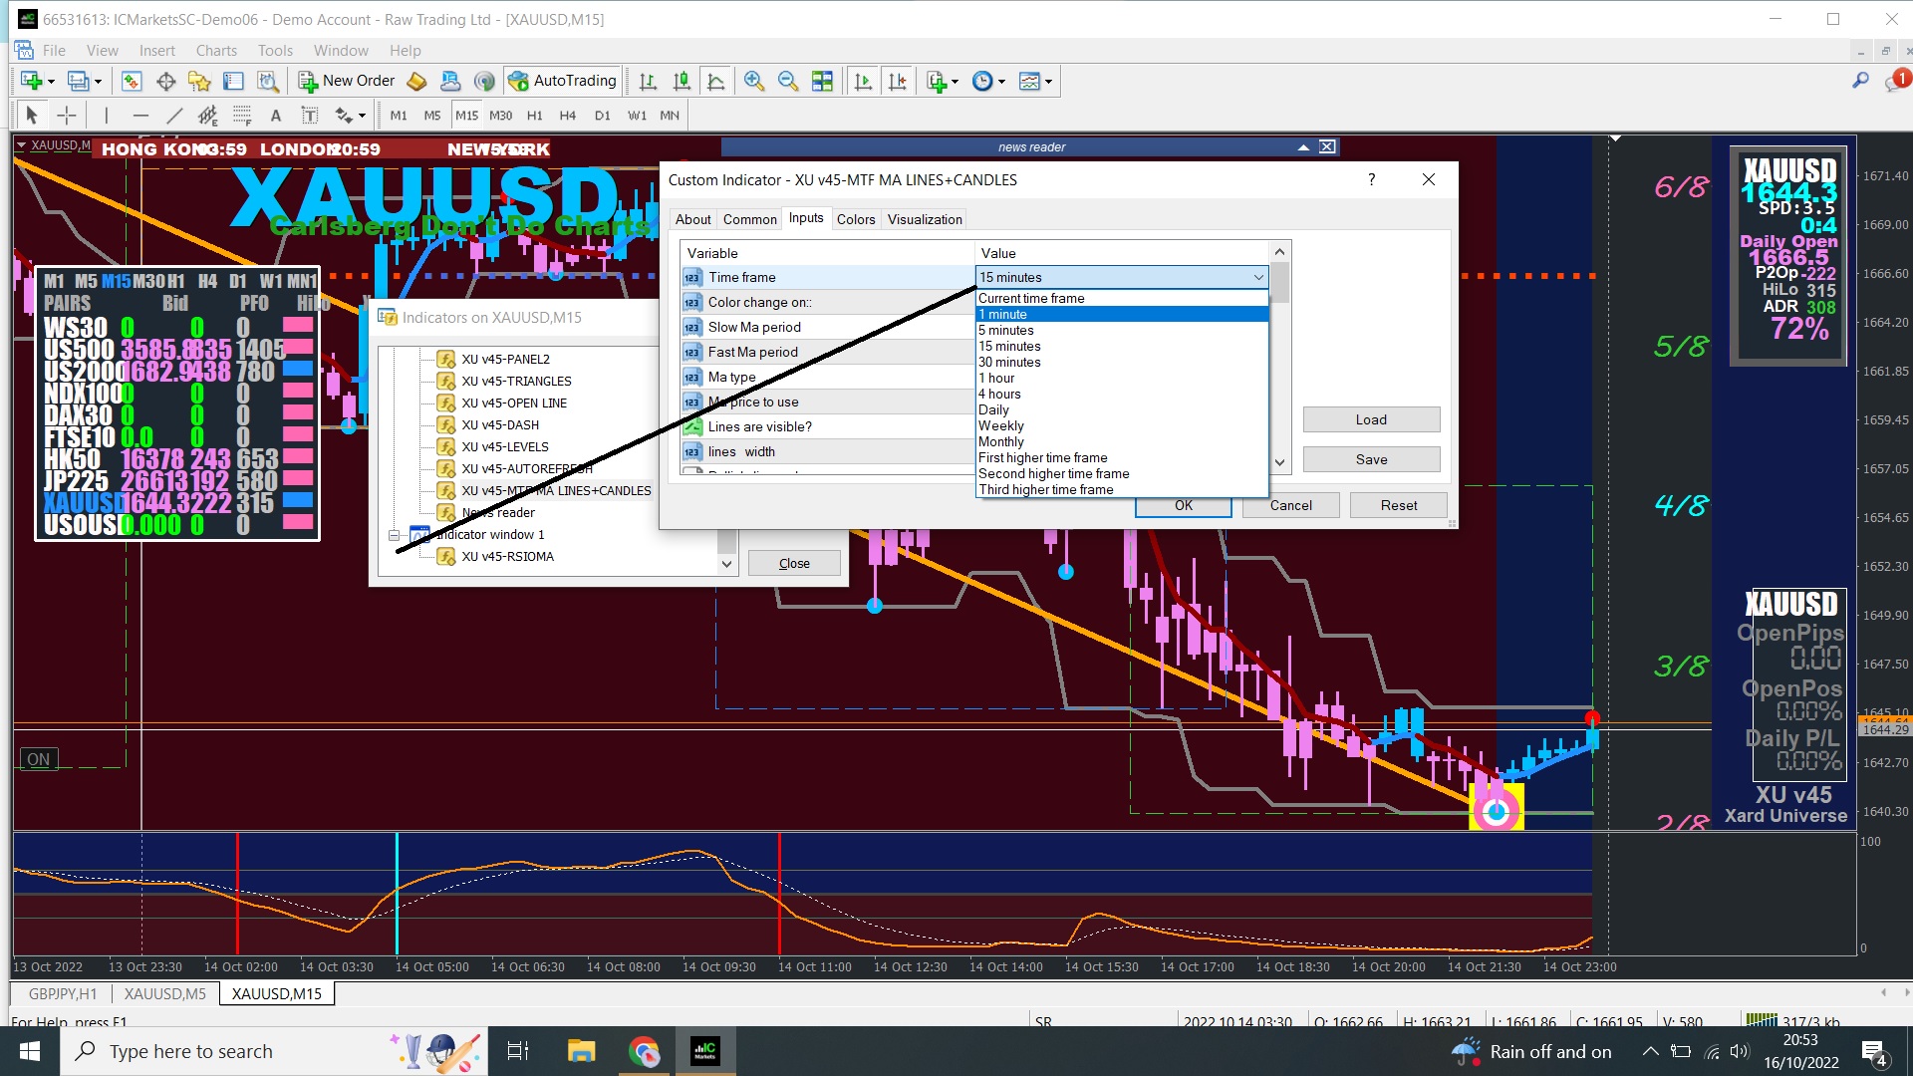Draw a trendline with the Trendline tool

pyautogui.click(x=174, y=116)
